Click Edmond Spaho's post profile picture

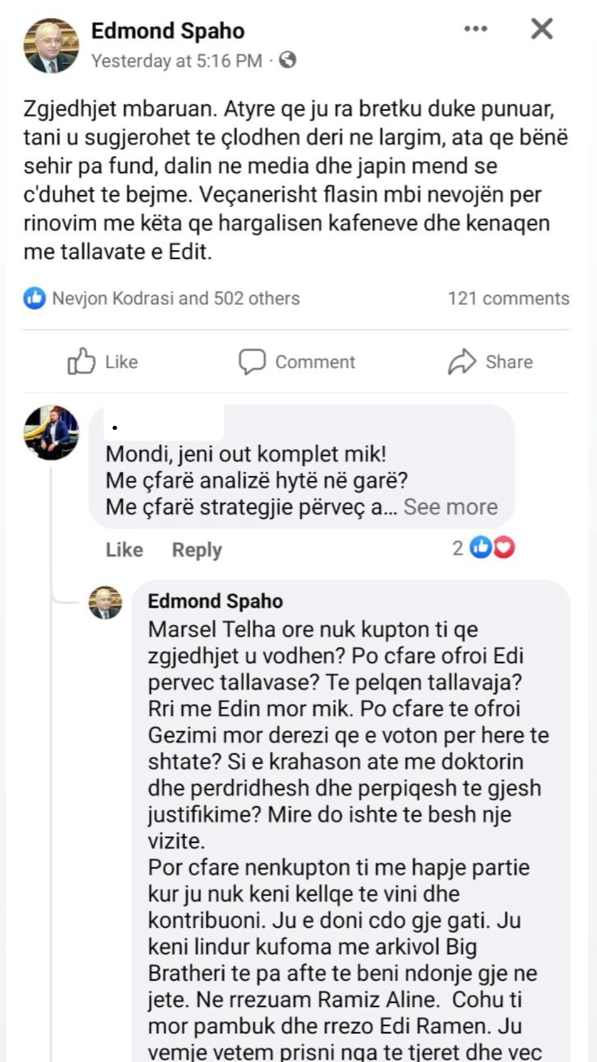point(51,45)
